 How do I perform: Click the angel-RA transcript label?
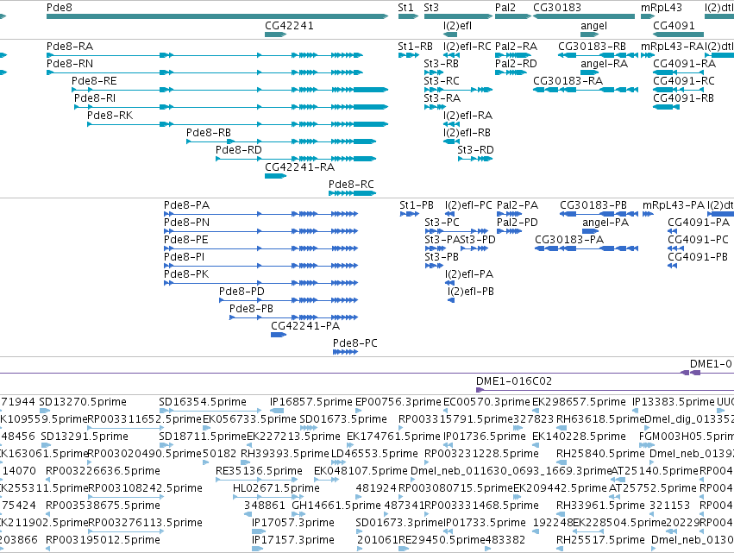click(605, 64)
